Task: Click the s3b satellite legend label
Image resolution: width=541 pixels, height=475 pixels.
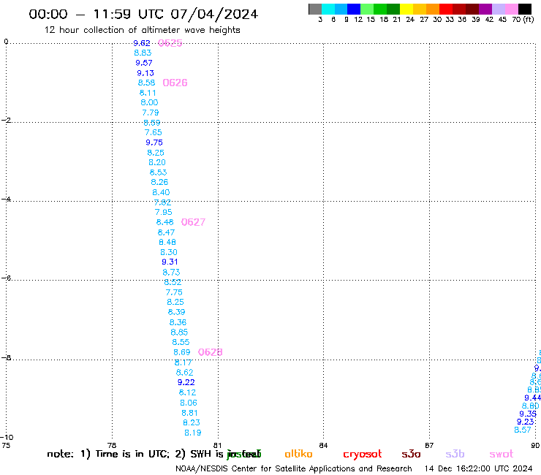Action: (x=455, y=454)
